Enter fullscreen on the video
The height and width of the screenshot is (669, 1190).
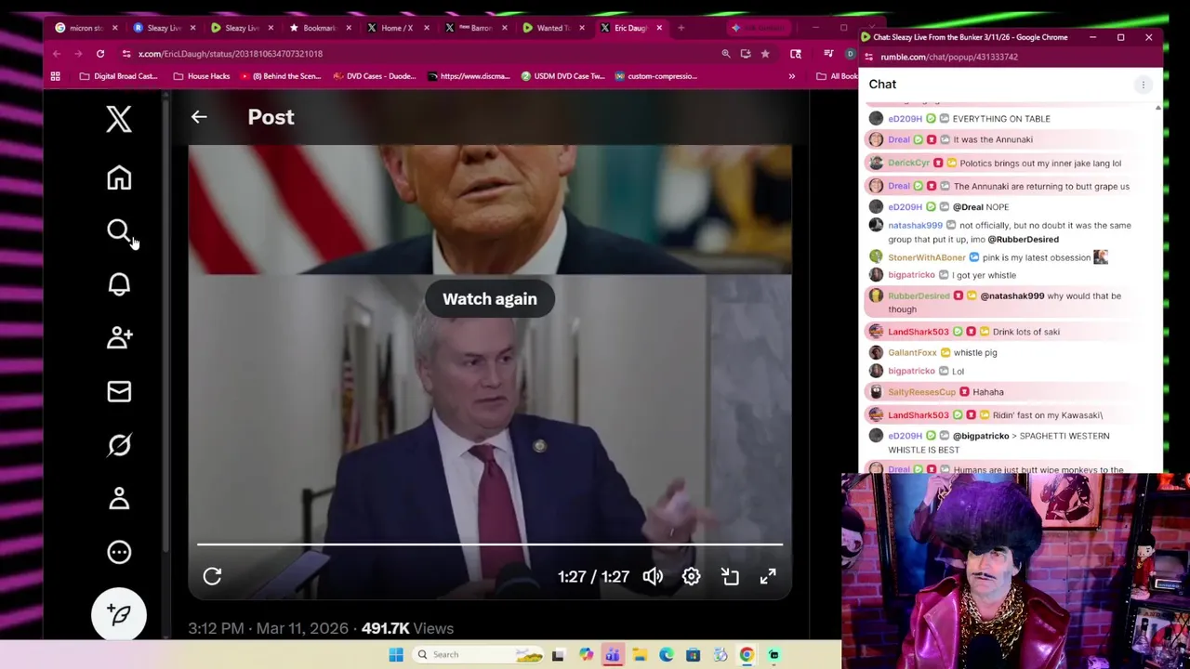[x=768, y=576]
